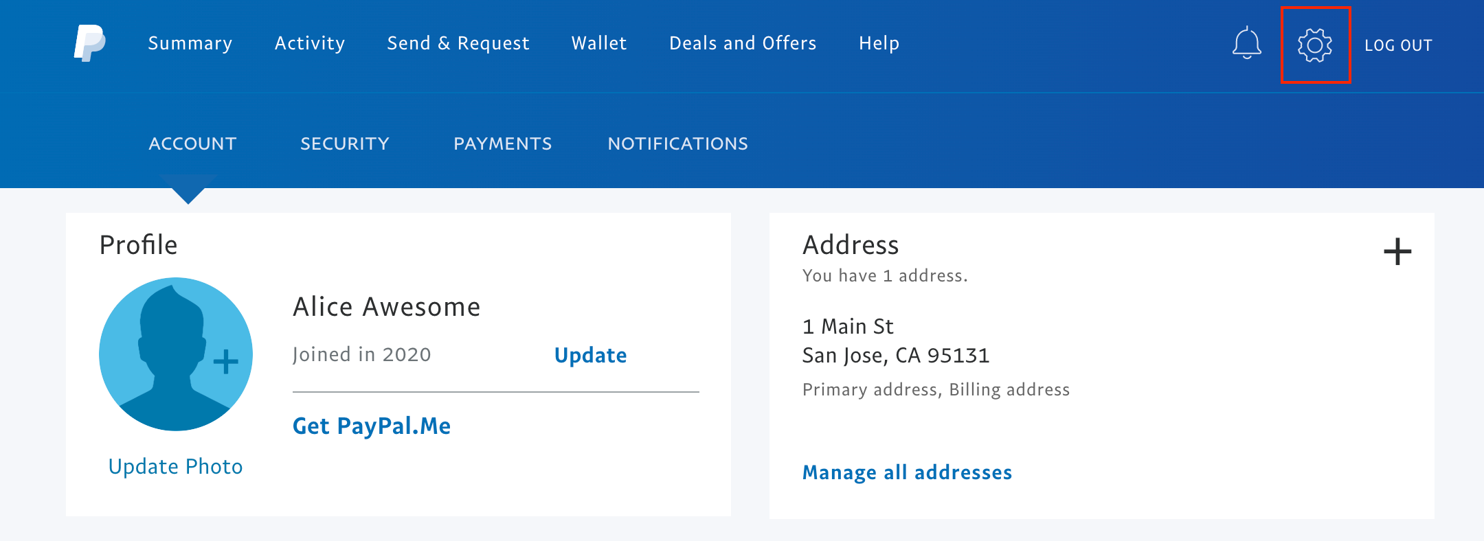Switch to the Account tab
This screenshot has height=541, width=1484.
192,143
